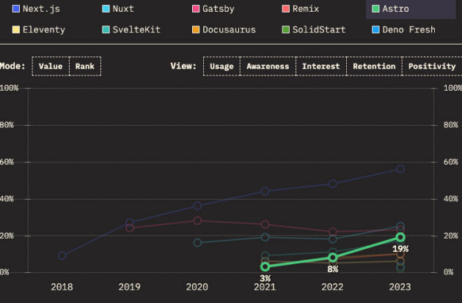Toggle the Docusaurus legend item

tap(224, 30)
